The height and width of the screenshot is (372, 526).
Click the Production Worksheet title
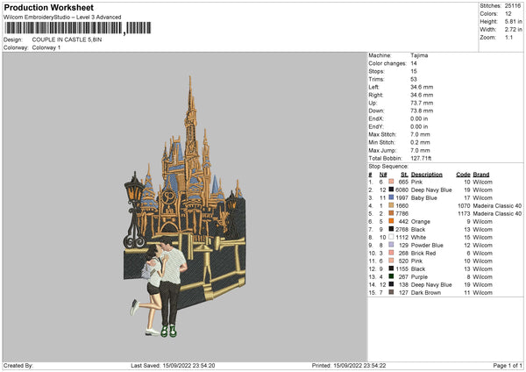point(47,7)
